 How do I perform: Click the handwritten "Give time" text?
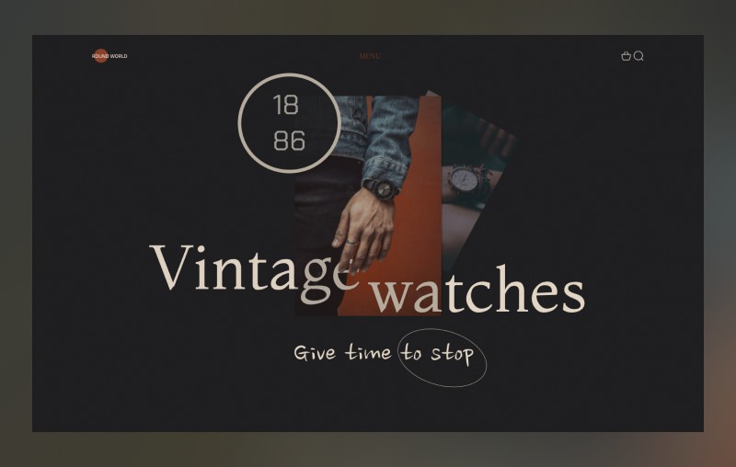342,353
